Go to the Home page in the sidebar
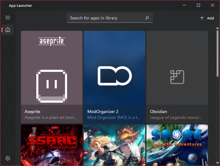Screen dimensions: 220x166 pos(8,30)
